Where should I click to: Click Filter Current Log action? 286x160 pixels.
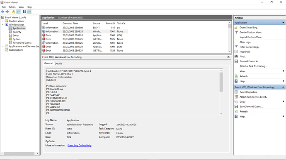(250, 47)
